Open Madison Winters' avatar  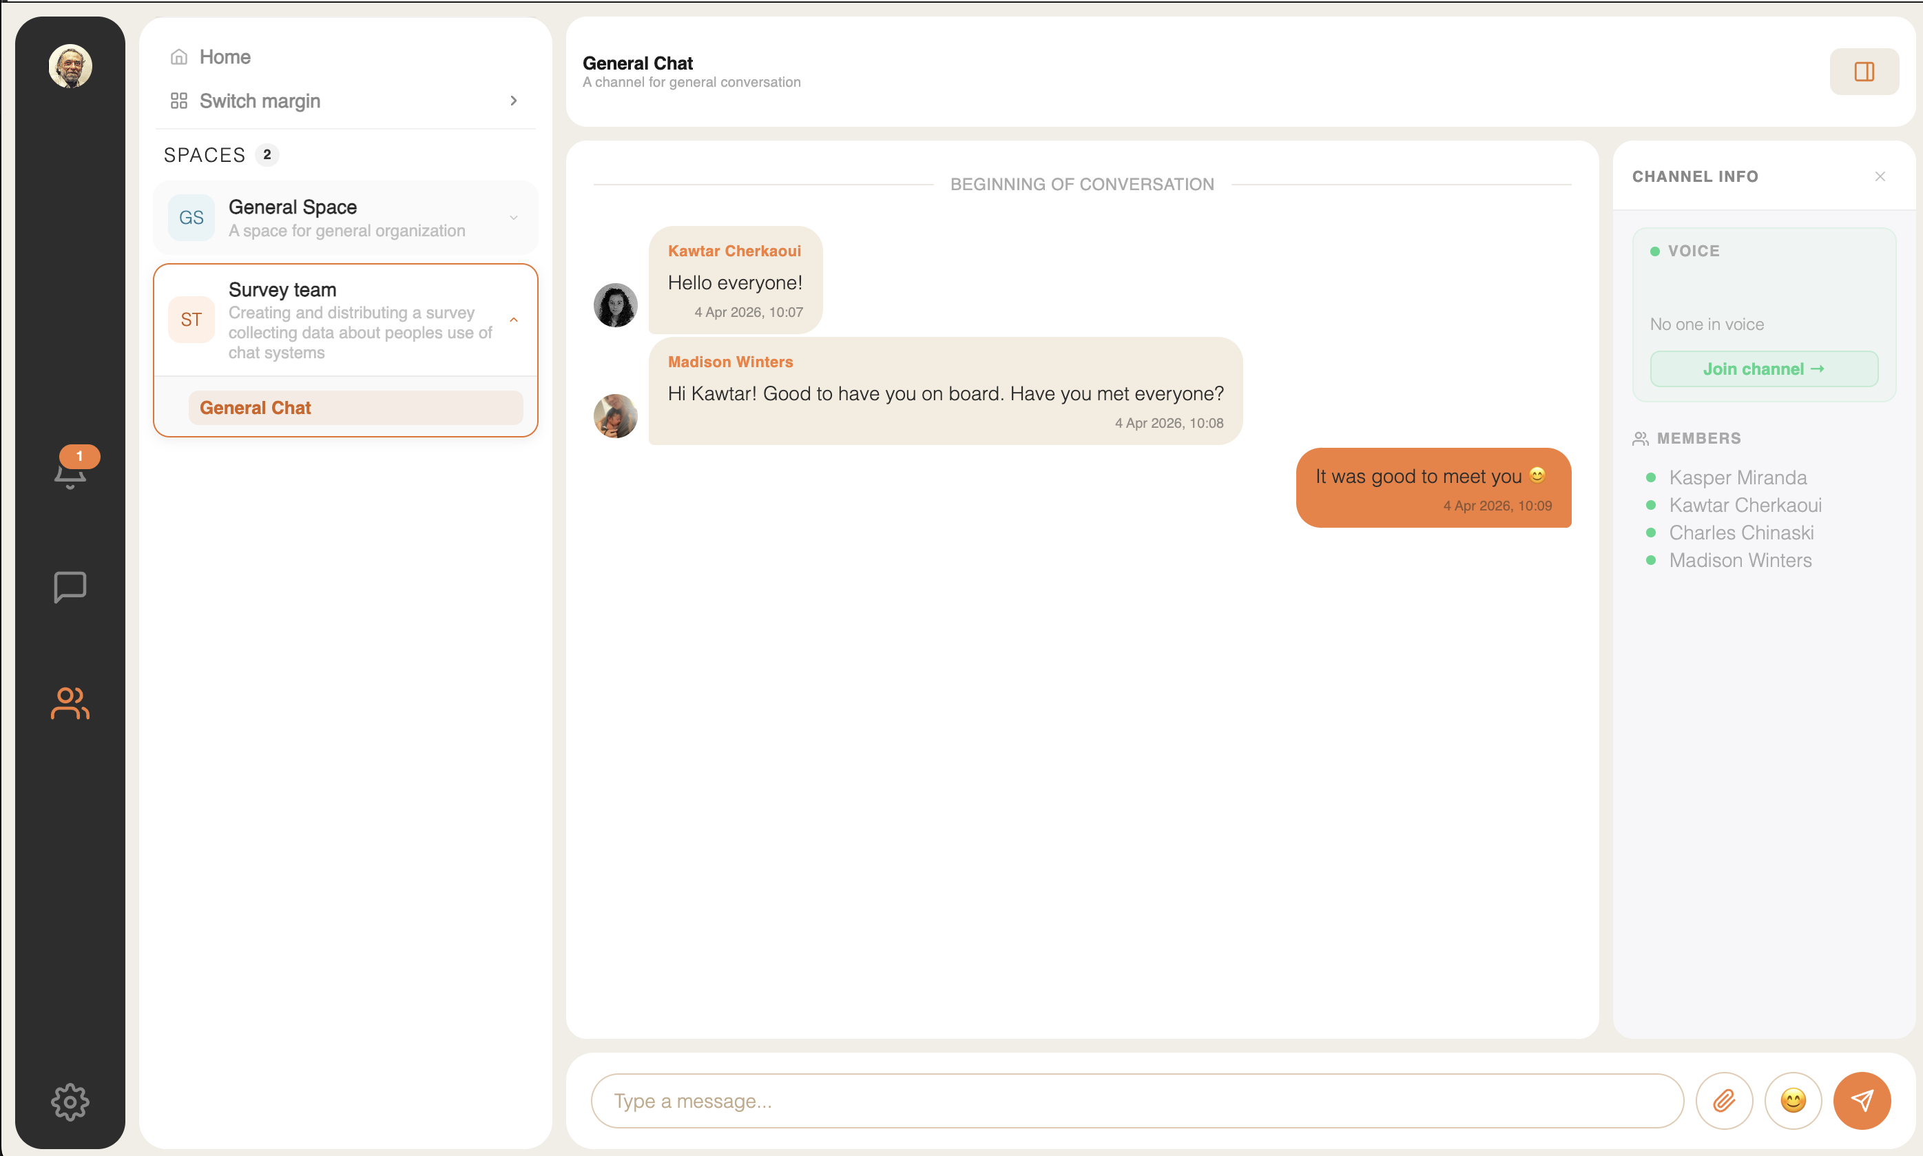coord(615,416)
